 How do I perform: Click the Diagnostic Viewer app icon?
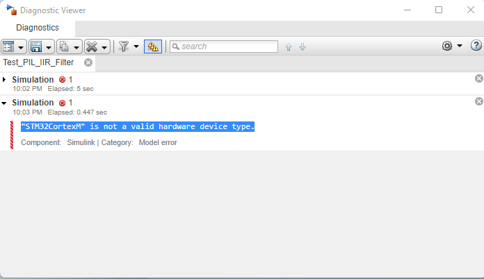coord(11,10)
